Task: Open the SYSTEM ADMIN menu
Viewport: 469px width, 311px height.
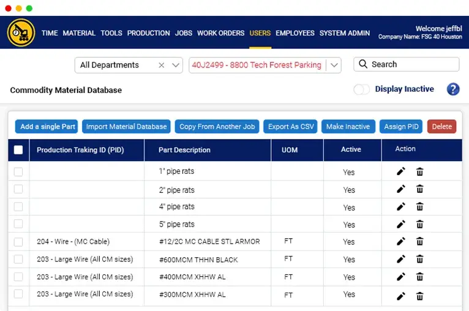Action: (345, 33)
